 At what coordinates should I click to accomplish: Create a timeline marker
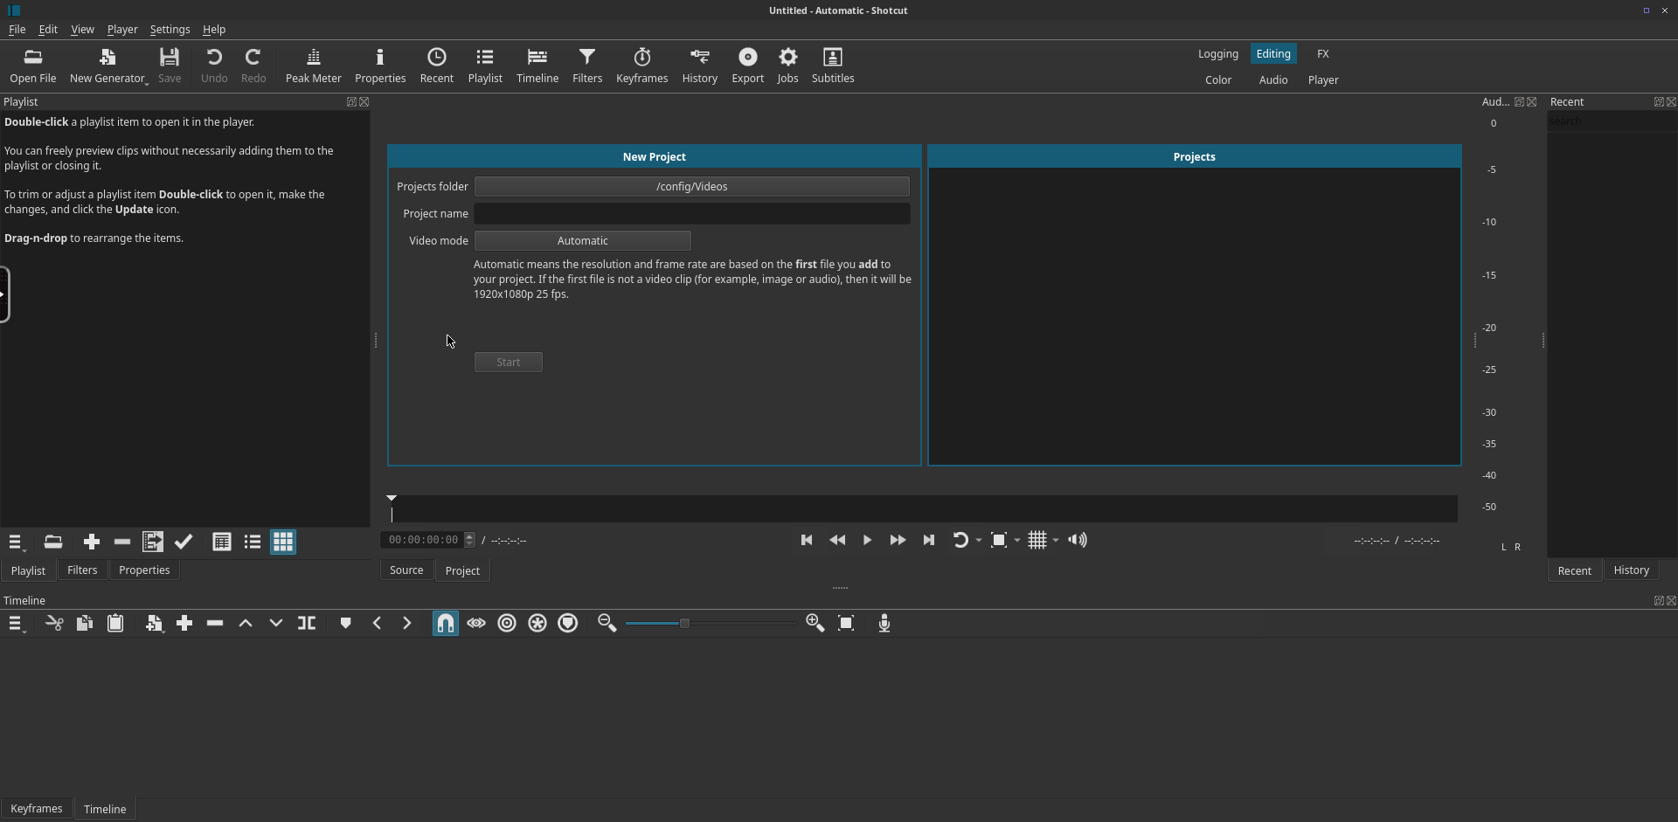coord(345,624)
